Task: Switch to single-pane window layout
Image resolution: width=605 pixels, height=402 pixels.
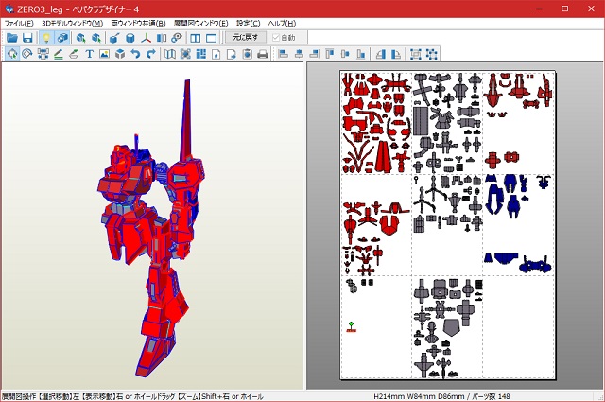Action: [x=211, y=38]
